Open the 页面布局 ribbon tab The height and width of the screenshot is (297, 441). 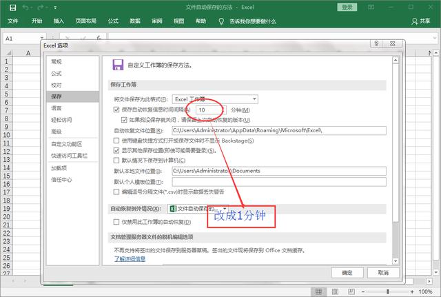[x=86, y=21]
